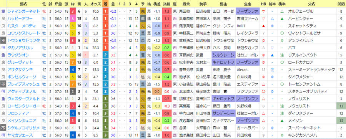Screen dimensions: 346x139
Task: Select the アサクサゲンキ link
Action: (20, 69)
